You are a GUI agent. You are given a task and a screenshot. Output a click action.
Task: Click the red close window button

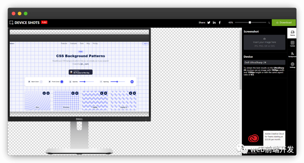14,14
